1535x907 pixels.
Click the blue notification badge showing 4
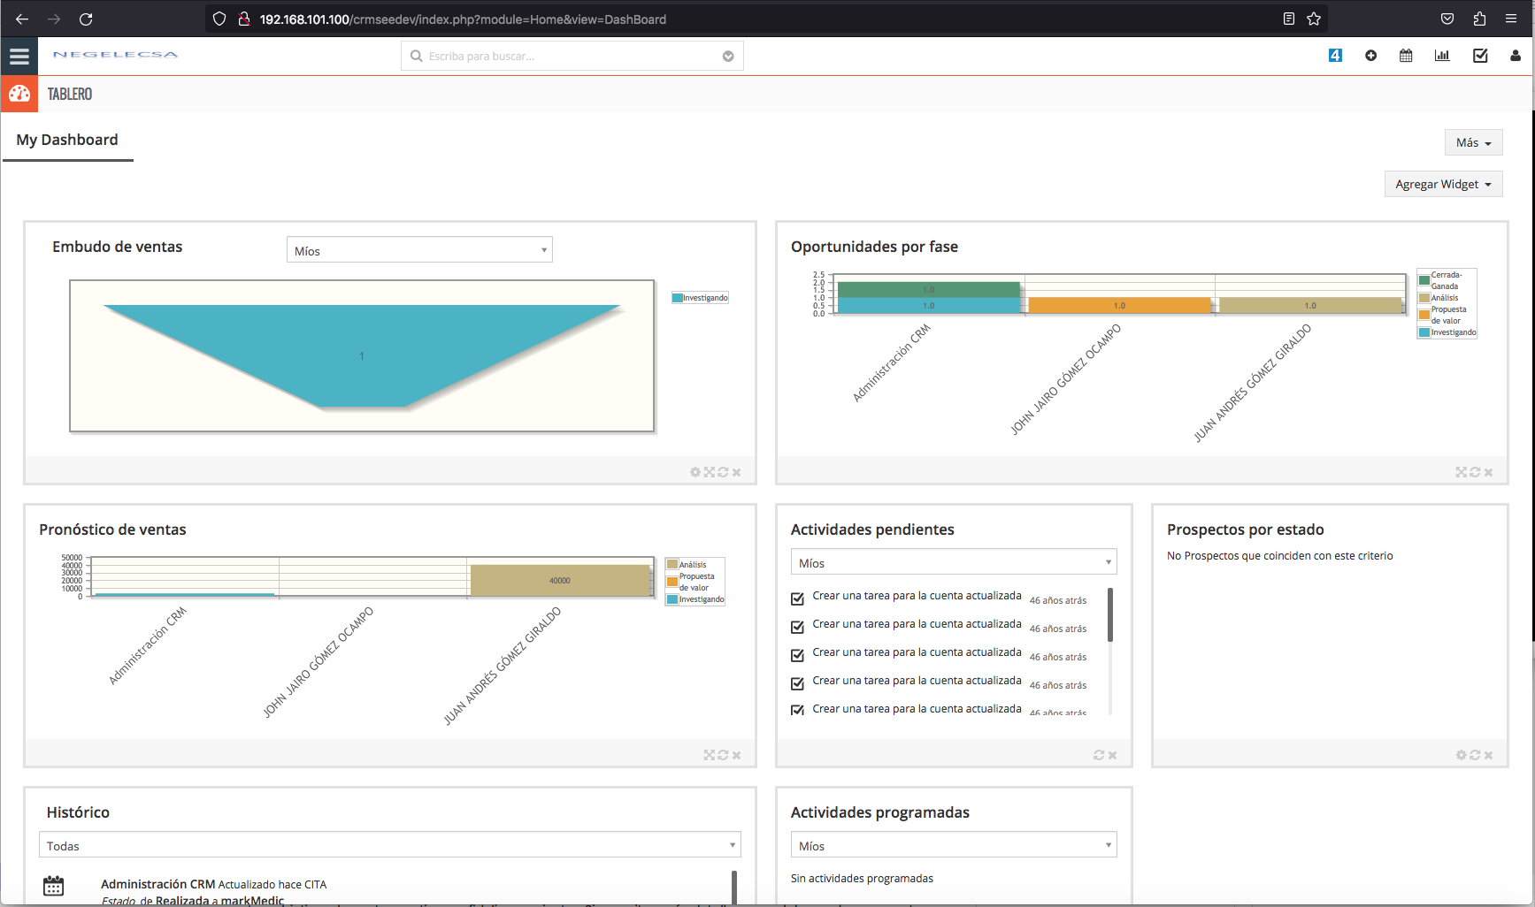point(1335,56)
